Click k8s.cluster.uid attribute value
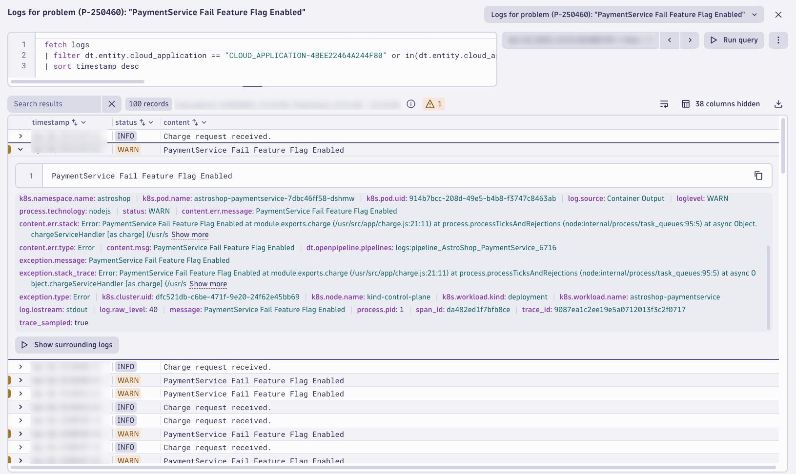 (227, 297)
